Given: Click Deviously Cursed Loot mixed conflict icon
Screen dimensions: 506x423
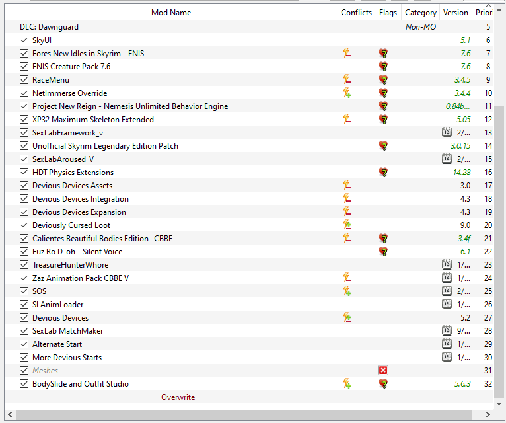Looking at the screenshot, I should tap(347, 225).
